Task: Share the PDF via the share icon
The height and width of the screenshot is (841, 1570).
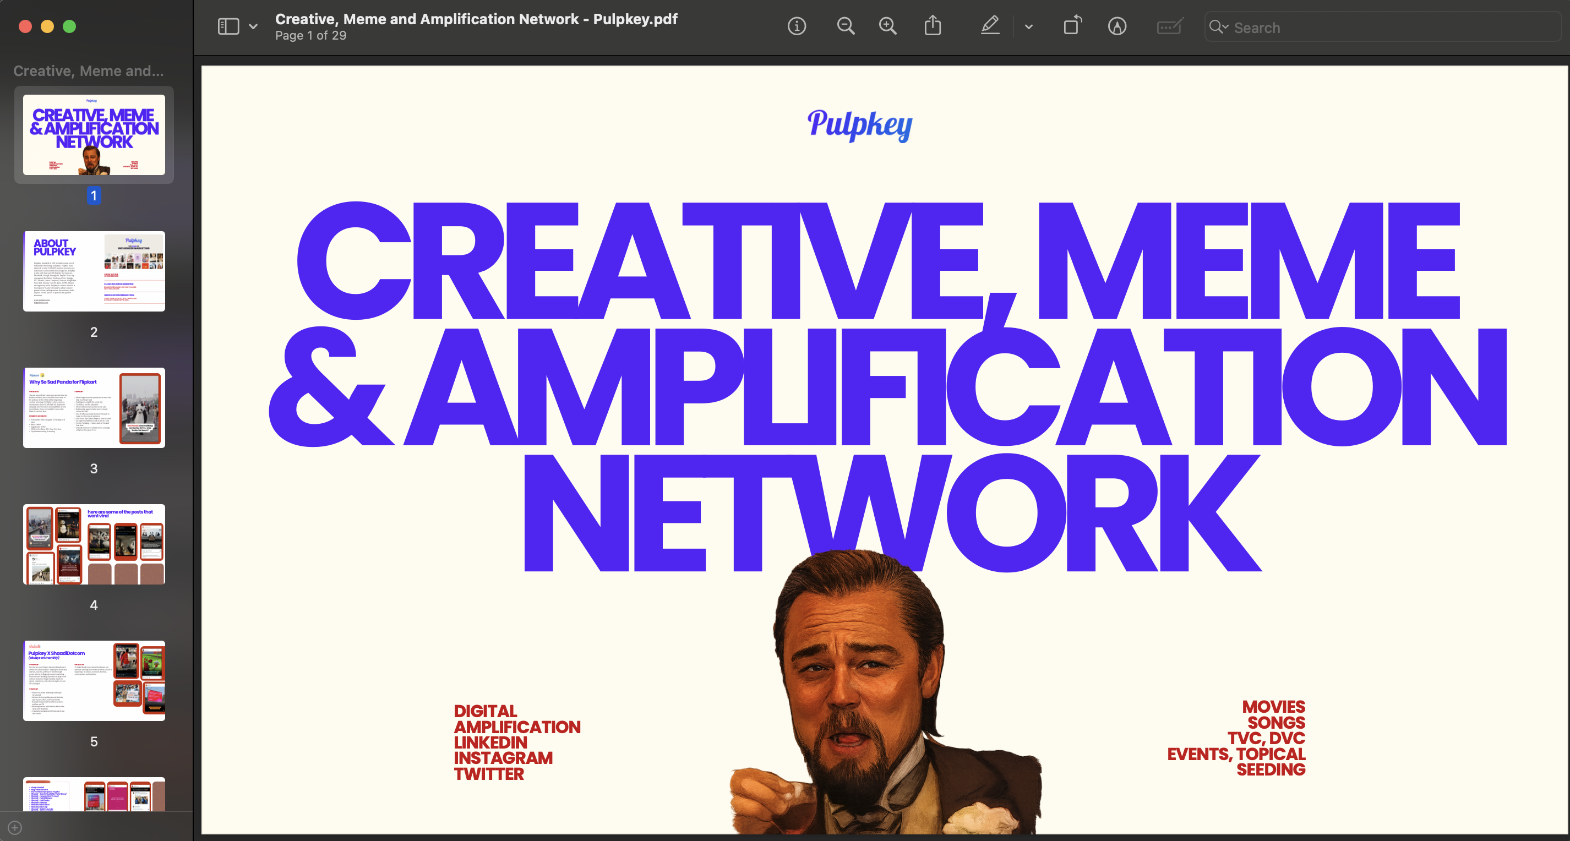Action: [x=933, y=26]
